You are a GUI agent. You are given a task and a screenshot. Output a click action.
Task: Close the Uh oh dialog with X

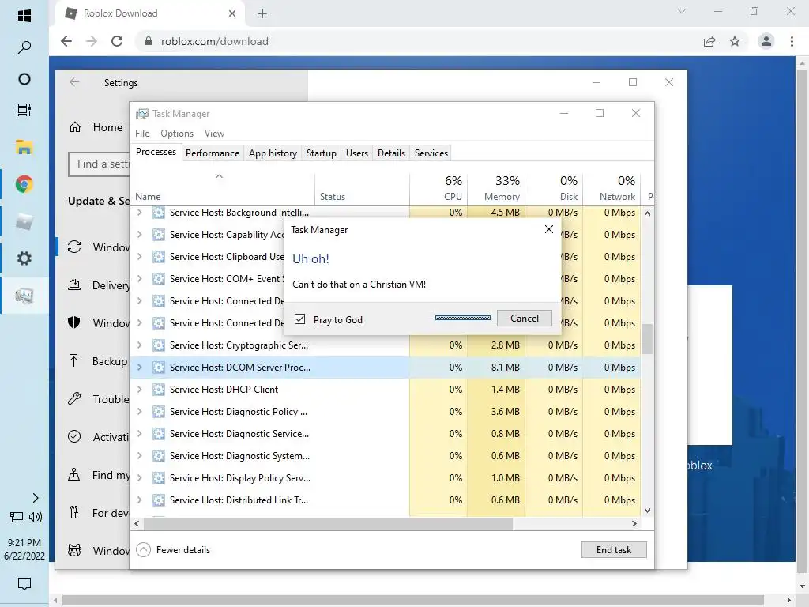click(x=549, y=229)
